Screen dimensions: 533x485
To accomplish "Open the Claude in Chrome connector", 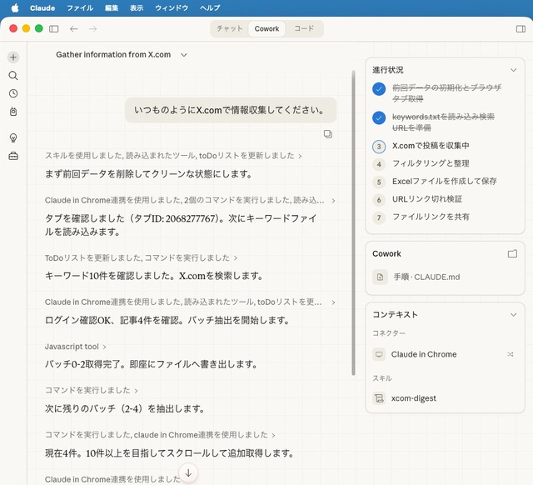I will (x=424, y=354).
